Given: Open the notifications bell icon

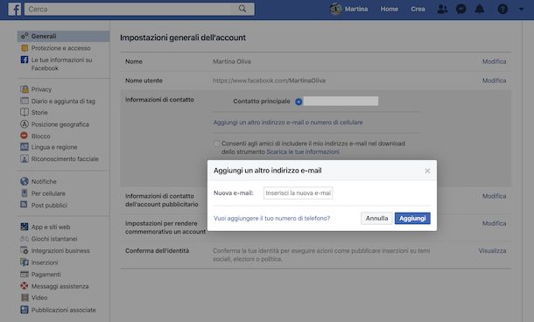Looking at the screenshot, I should (x=480, y=9).
